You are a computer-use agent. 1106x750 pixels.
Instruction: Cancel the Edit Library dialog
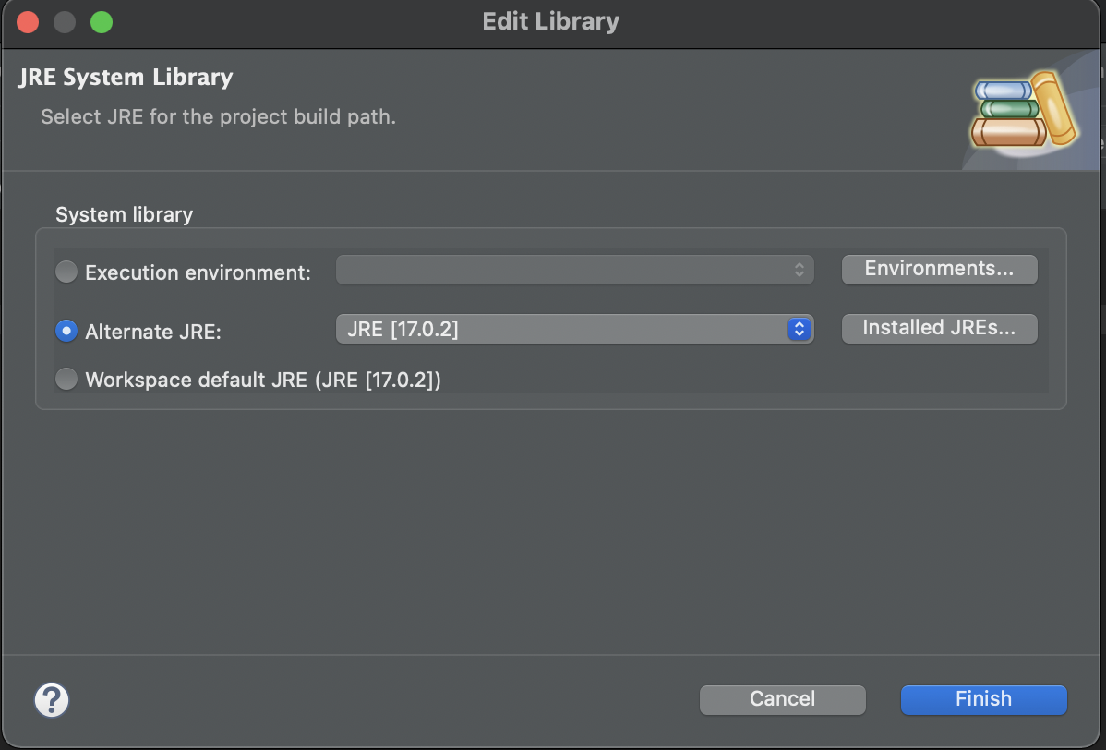pyautogui.click(x=782, y=699)
